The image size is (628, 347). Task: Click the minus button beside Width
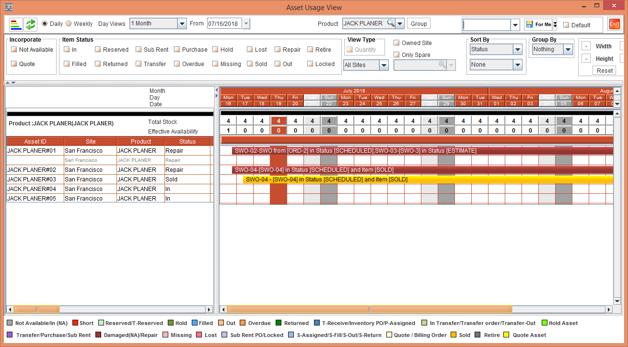586,46
